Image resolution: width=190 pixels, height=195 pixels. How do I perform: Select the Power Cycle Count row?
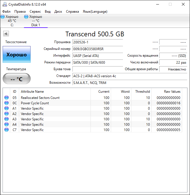[92, 103]
